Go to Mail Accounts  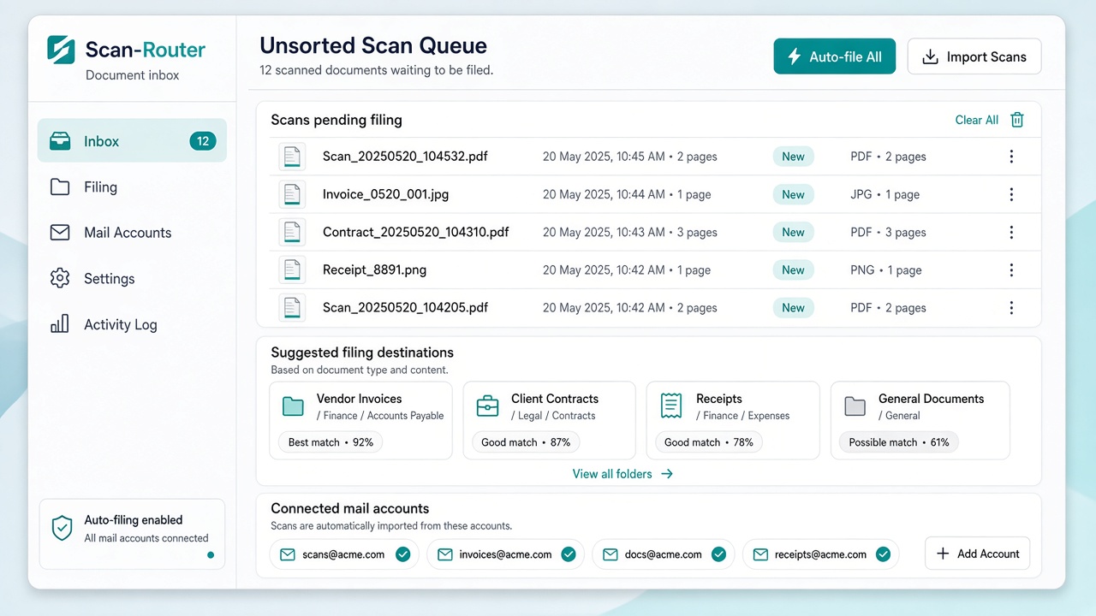[x=132, y=233]
